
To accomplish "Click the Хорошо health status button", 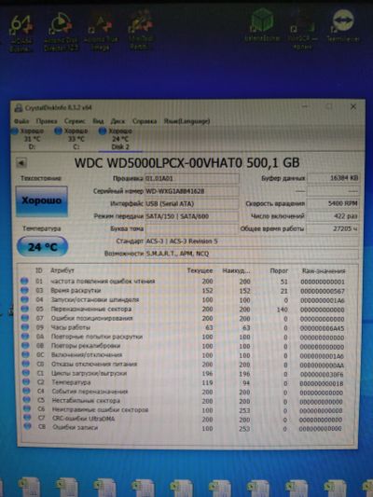I will coord(42,201).
